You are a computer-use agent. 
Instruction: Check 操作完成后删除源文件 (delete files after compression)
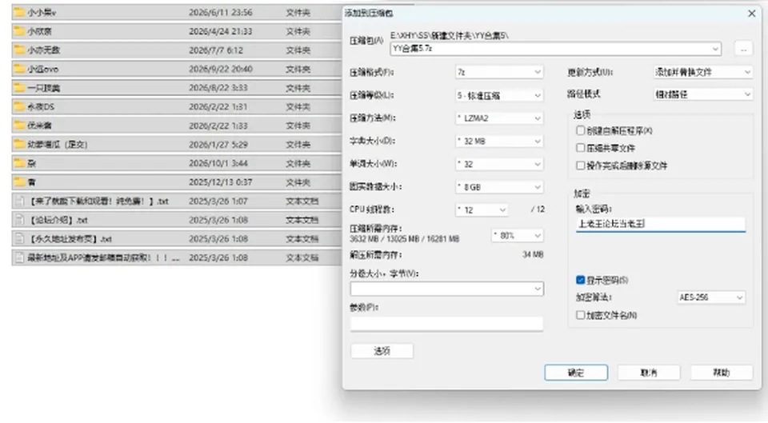click(x=581, y=166)
